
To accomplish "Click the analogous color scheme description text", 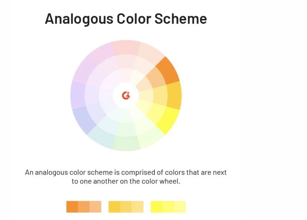I will 126,177.
